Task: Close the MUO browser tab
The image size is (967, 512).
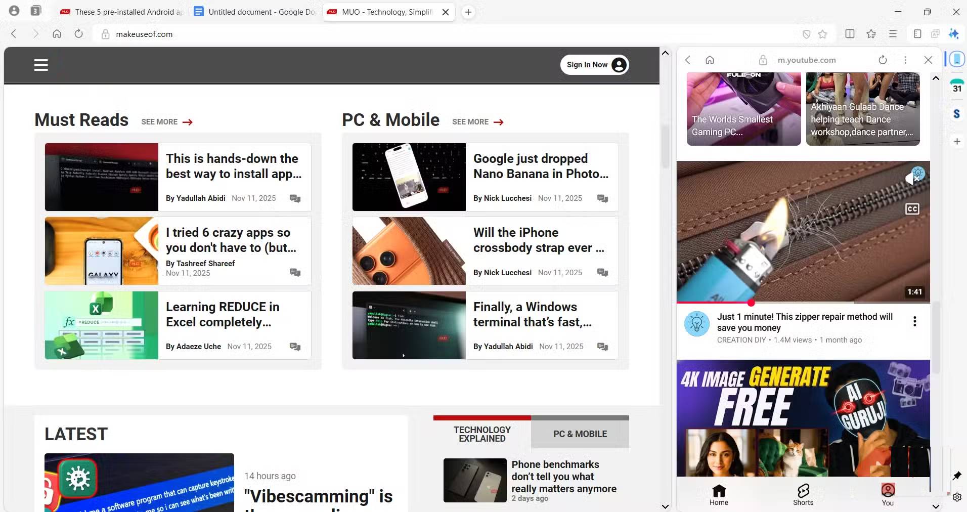Action: [446, 12]
